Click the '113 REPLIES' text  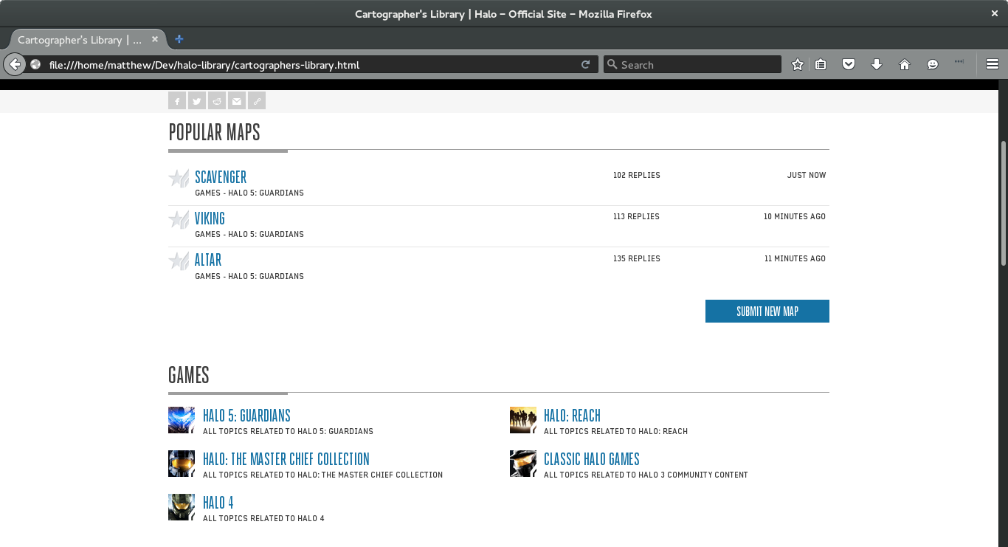click(636, 217)
